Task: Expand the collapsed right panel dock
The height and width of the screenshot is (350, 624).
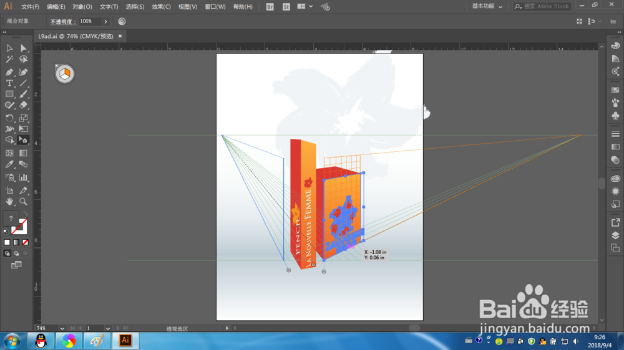Action: pyautogui.click(x=619, y=32)
